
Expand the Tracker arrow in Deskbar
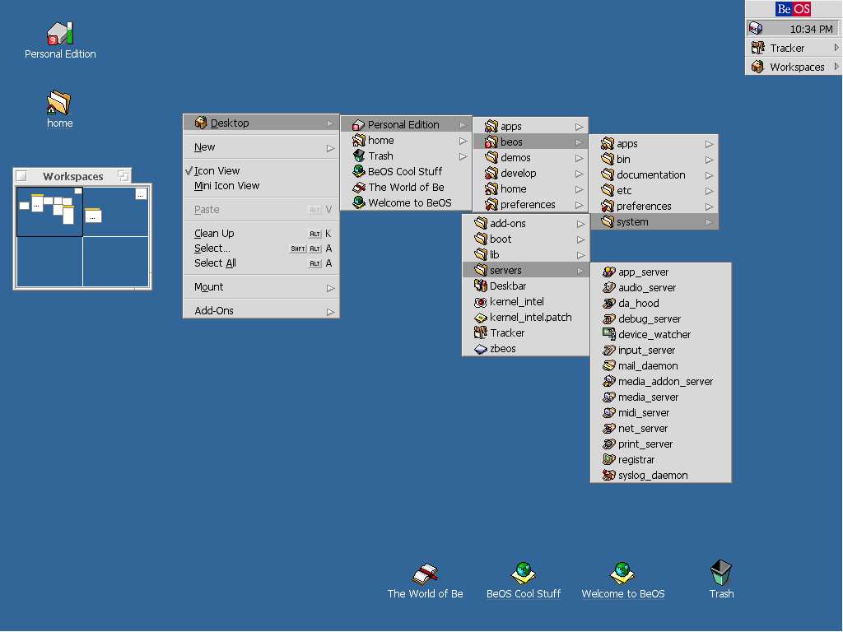coord(836,48)
